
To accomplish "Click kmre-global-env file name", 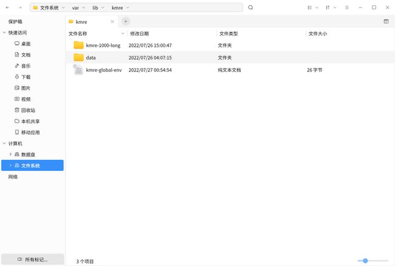I will [x=104, y=70].
